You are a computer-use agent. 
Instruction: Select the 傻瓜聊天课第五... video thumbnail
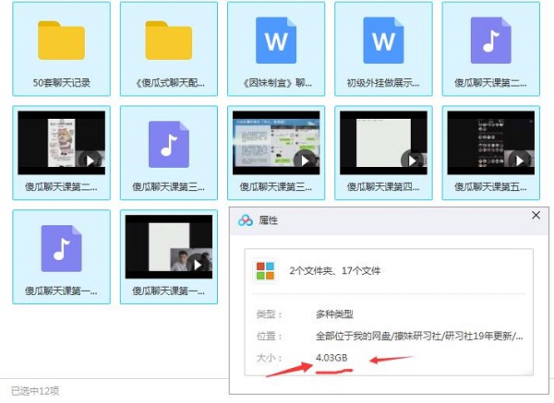(x=491, y=143)
